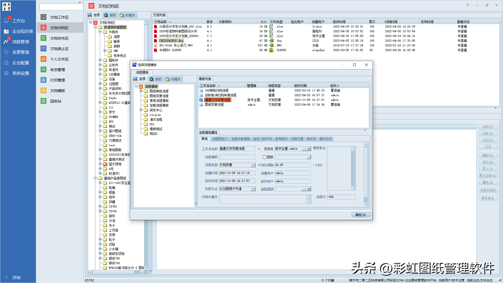
Task: Switch to 流程设置 tab
Action: (297, 139)
